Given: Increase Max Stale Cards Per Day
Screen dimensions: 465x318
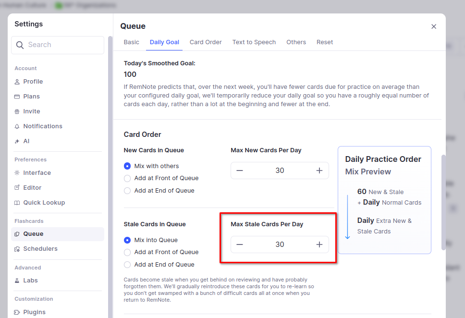Looking at the screenshot, I should click(319, 245).
